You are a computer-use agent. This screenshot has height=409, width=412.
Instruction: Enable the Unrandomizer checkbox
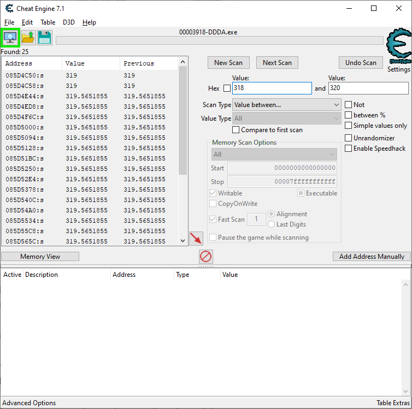point(349,138)
